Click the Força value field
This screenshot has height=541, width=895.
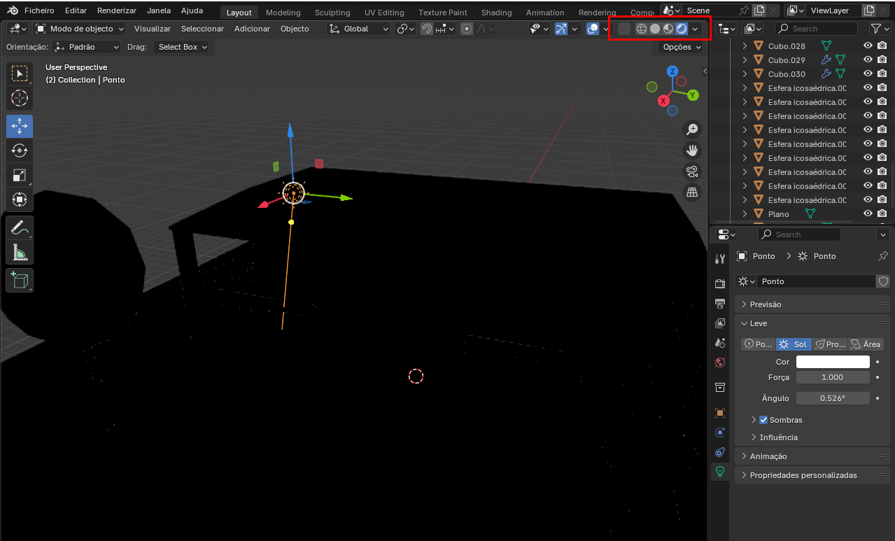[x=833, y=377]
